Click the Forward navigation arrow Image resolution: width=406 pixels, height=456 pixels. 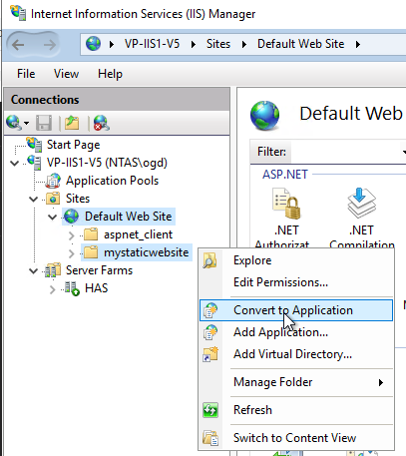pyautogui.click(x=50, y=44)
